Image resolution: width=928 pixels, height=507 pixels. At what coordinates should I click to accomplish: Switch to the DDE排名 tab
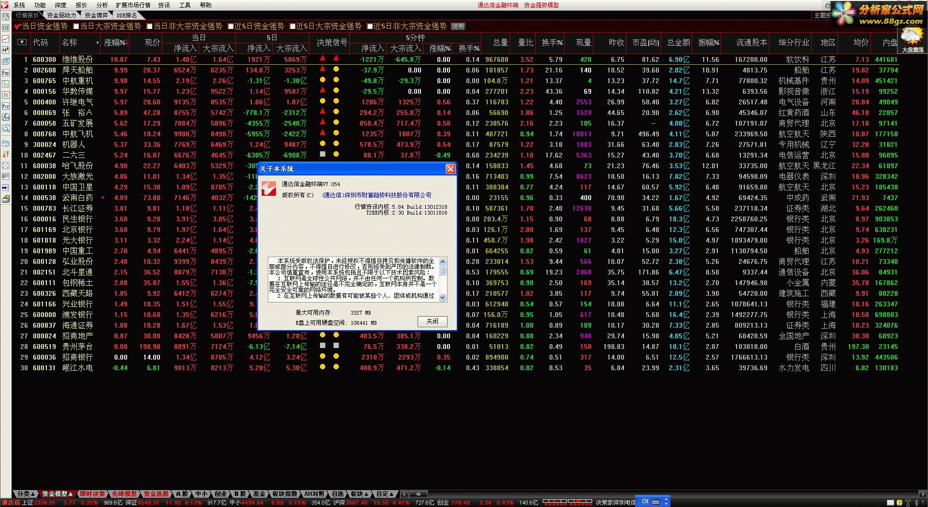point(127,15)
